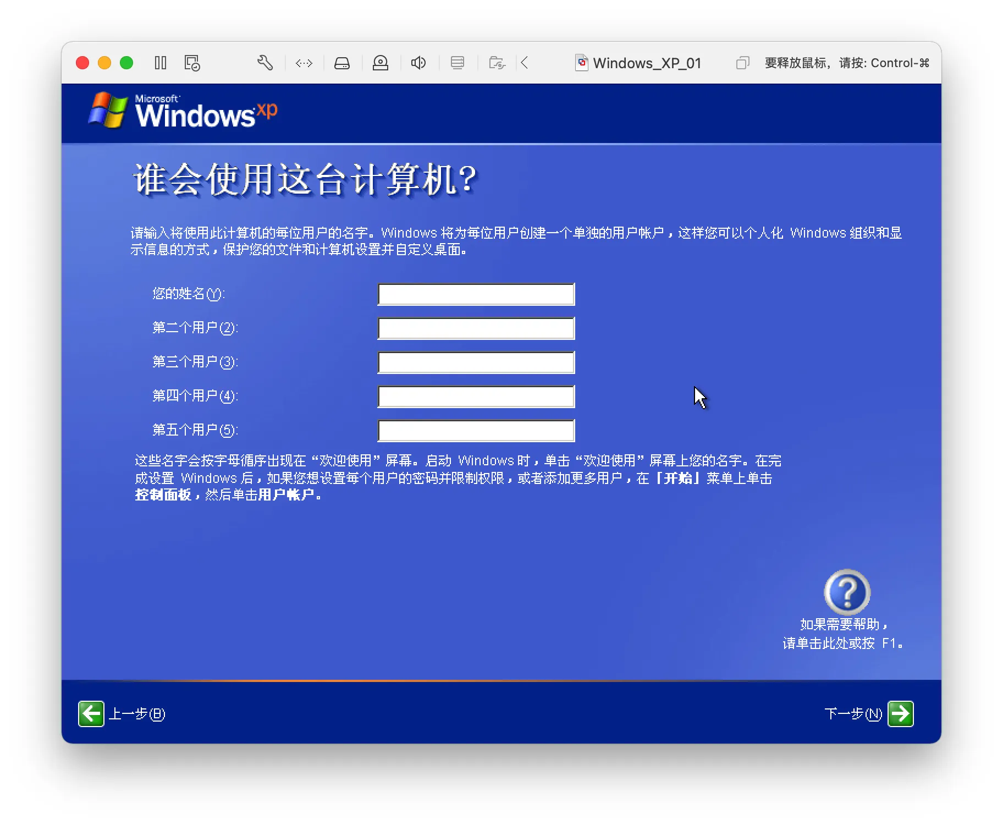The image size is (1003, 825).
Task: Click the 下一步(N) next label
Action: tap(853, 714)
